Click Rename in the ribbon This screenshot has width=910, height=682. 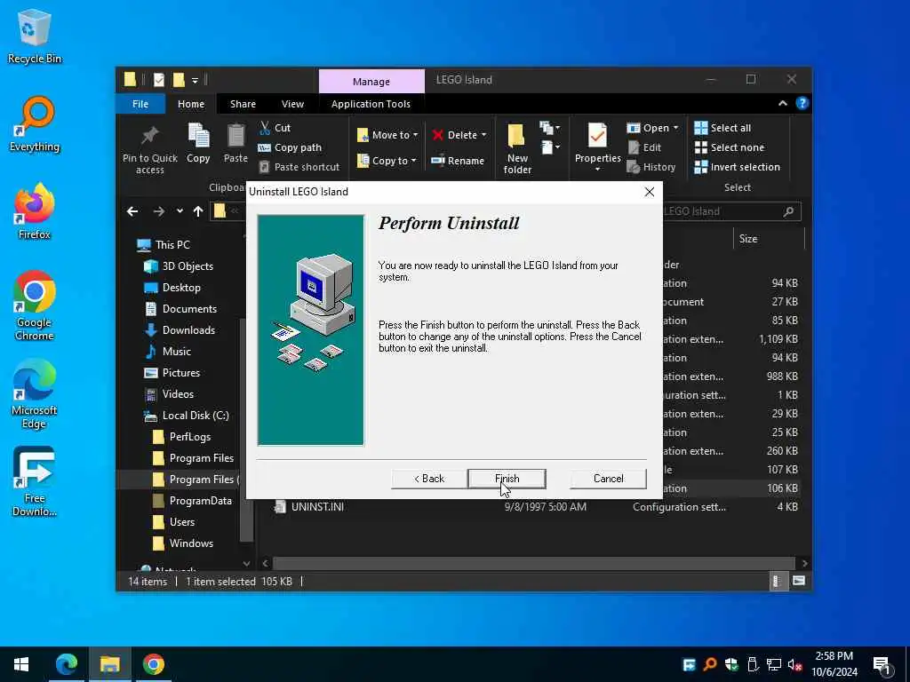pos(458,161)
